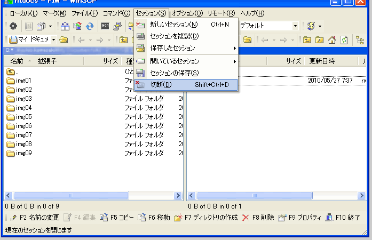This screenshot has width=372, height=240.
Task: Click F9 プロパティ button
Action: 299,218
